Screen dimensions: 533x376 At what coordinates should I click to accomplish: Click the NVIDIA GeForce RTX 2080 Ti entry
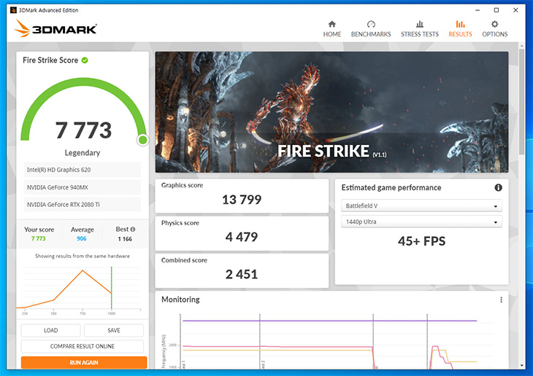pyautogui.click(x=83, y=205)
